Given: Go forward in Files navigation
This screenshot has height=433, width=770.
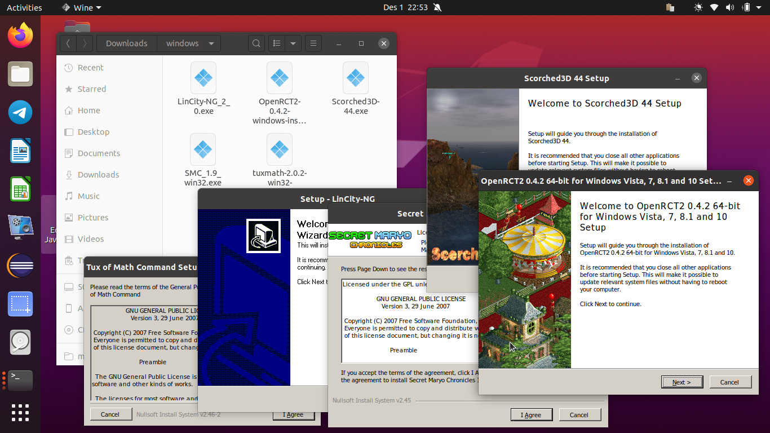Looking at the screenshot, I should [x=85, y=43].
